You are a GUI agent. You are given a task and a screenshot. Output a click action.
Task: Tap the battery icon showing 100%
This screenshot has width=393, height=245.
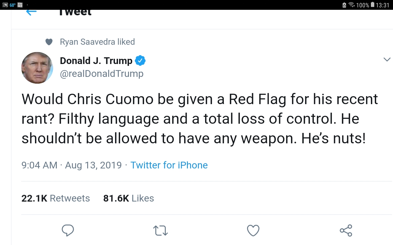click(x=372, y=5)
